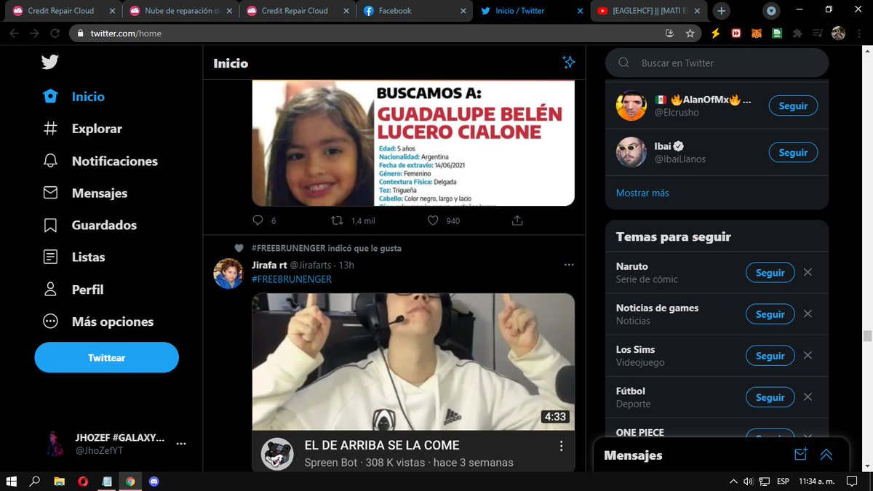
Task: Click Chrome profile avatar
Action: click(838, 33)
